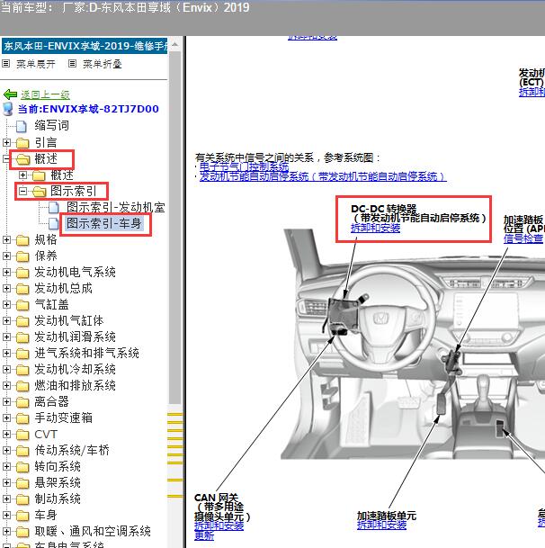545x548 pixels.
Task: Click the folder icon for 发动机润滑系统
Action: [22, 337]
